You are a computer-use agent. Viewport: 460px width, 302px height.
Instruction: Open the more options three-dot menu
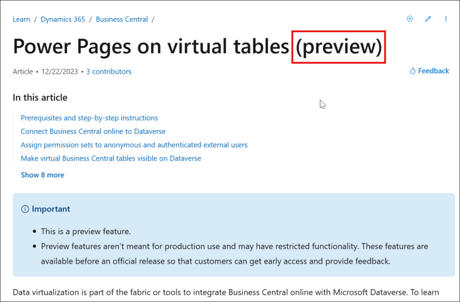(x=446, y=19)
